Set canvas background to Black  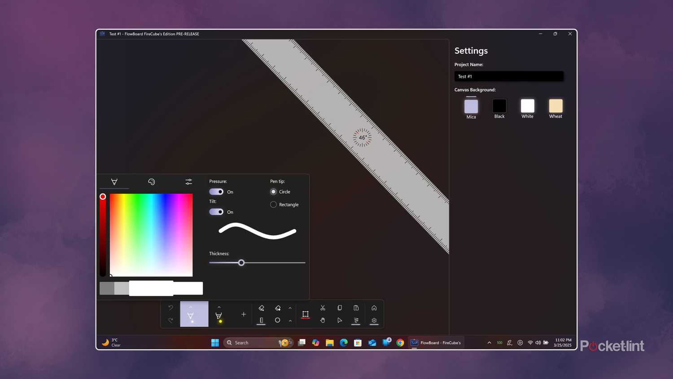coord(499,105)
